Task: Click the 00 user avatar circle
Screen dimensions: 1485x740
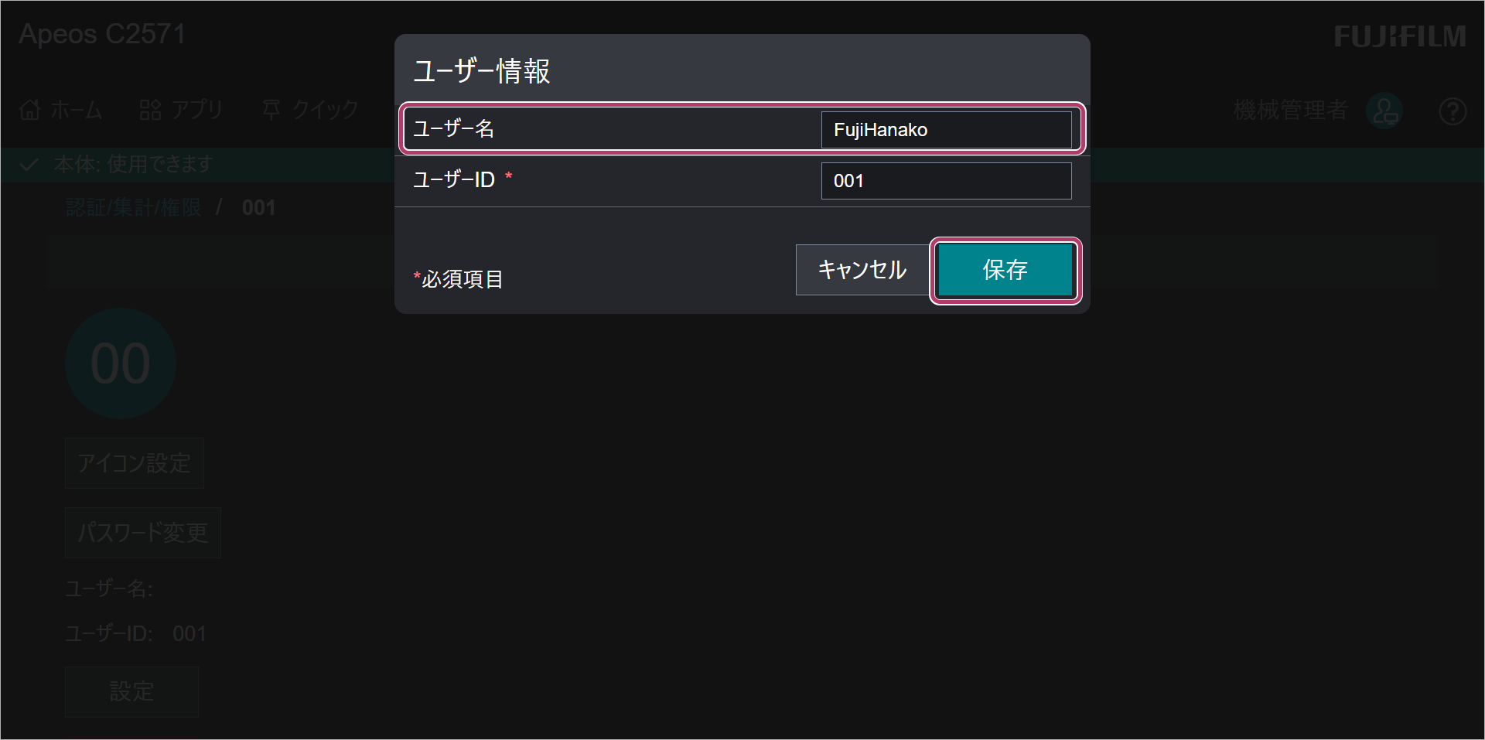Action: point(121,363)
